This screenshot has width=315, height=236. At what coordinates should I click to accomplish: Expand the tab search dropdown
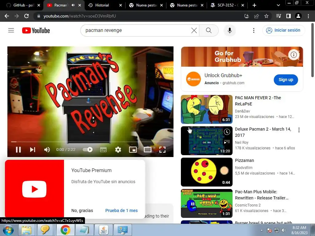pos(278,5)
